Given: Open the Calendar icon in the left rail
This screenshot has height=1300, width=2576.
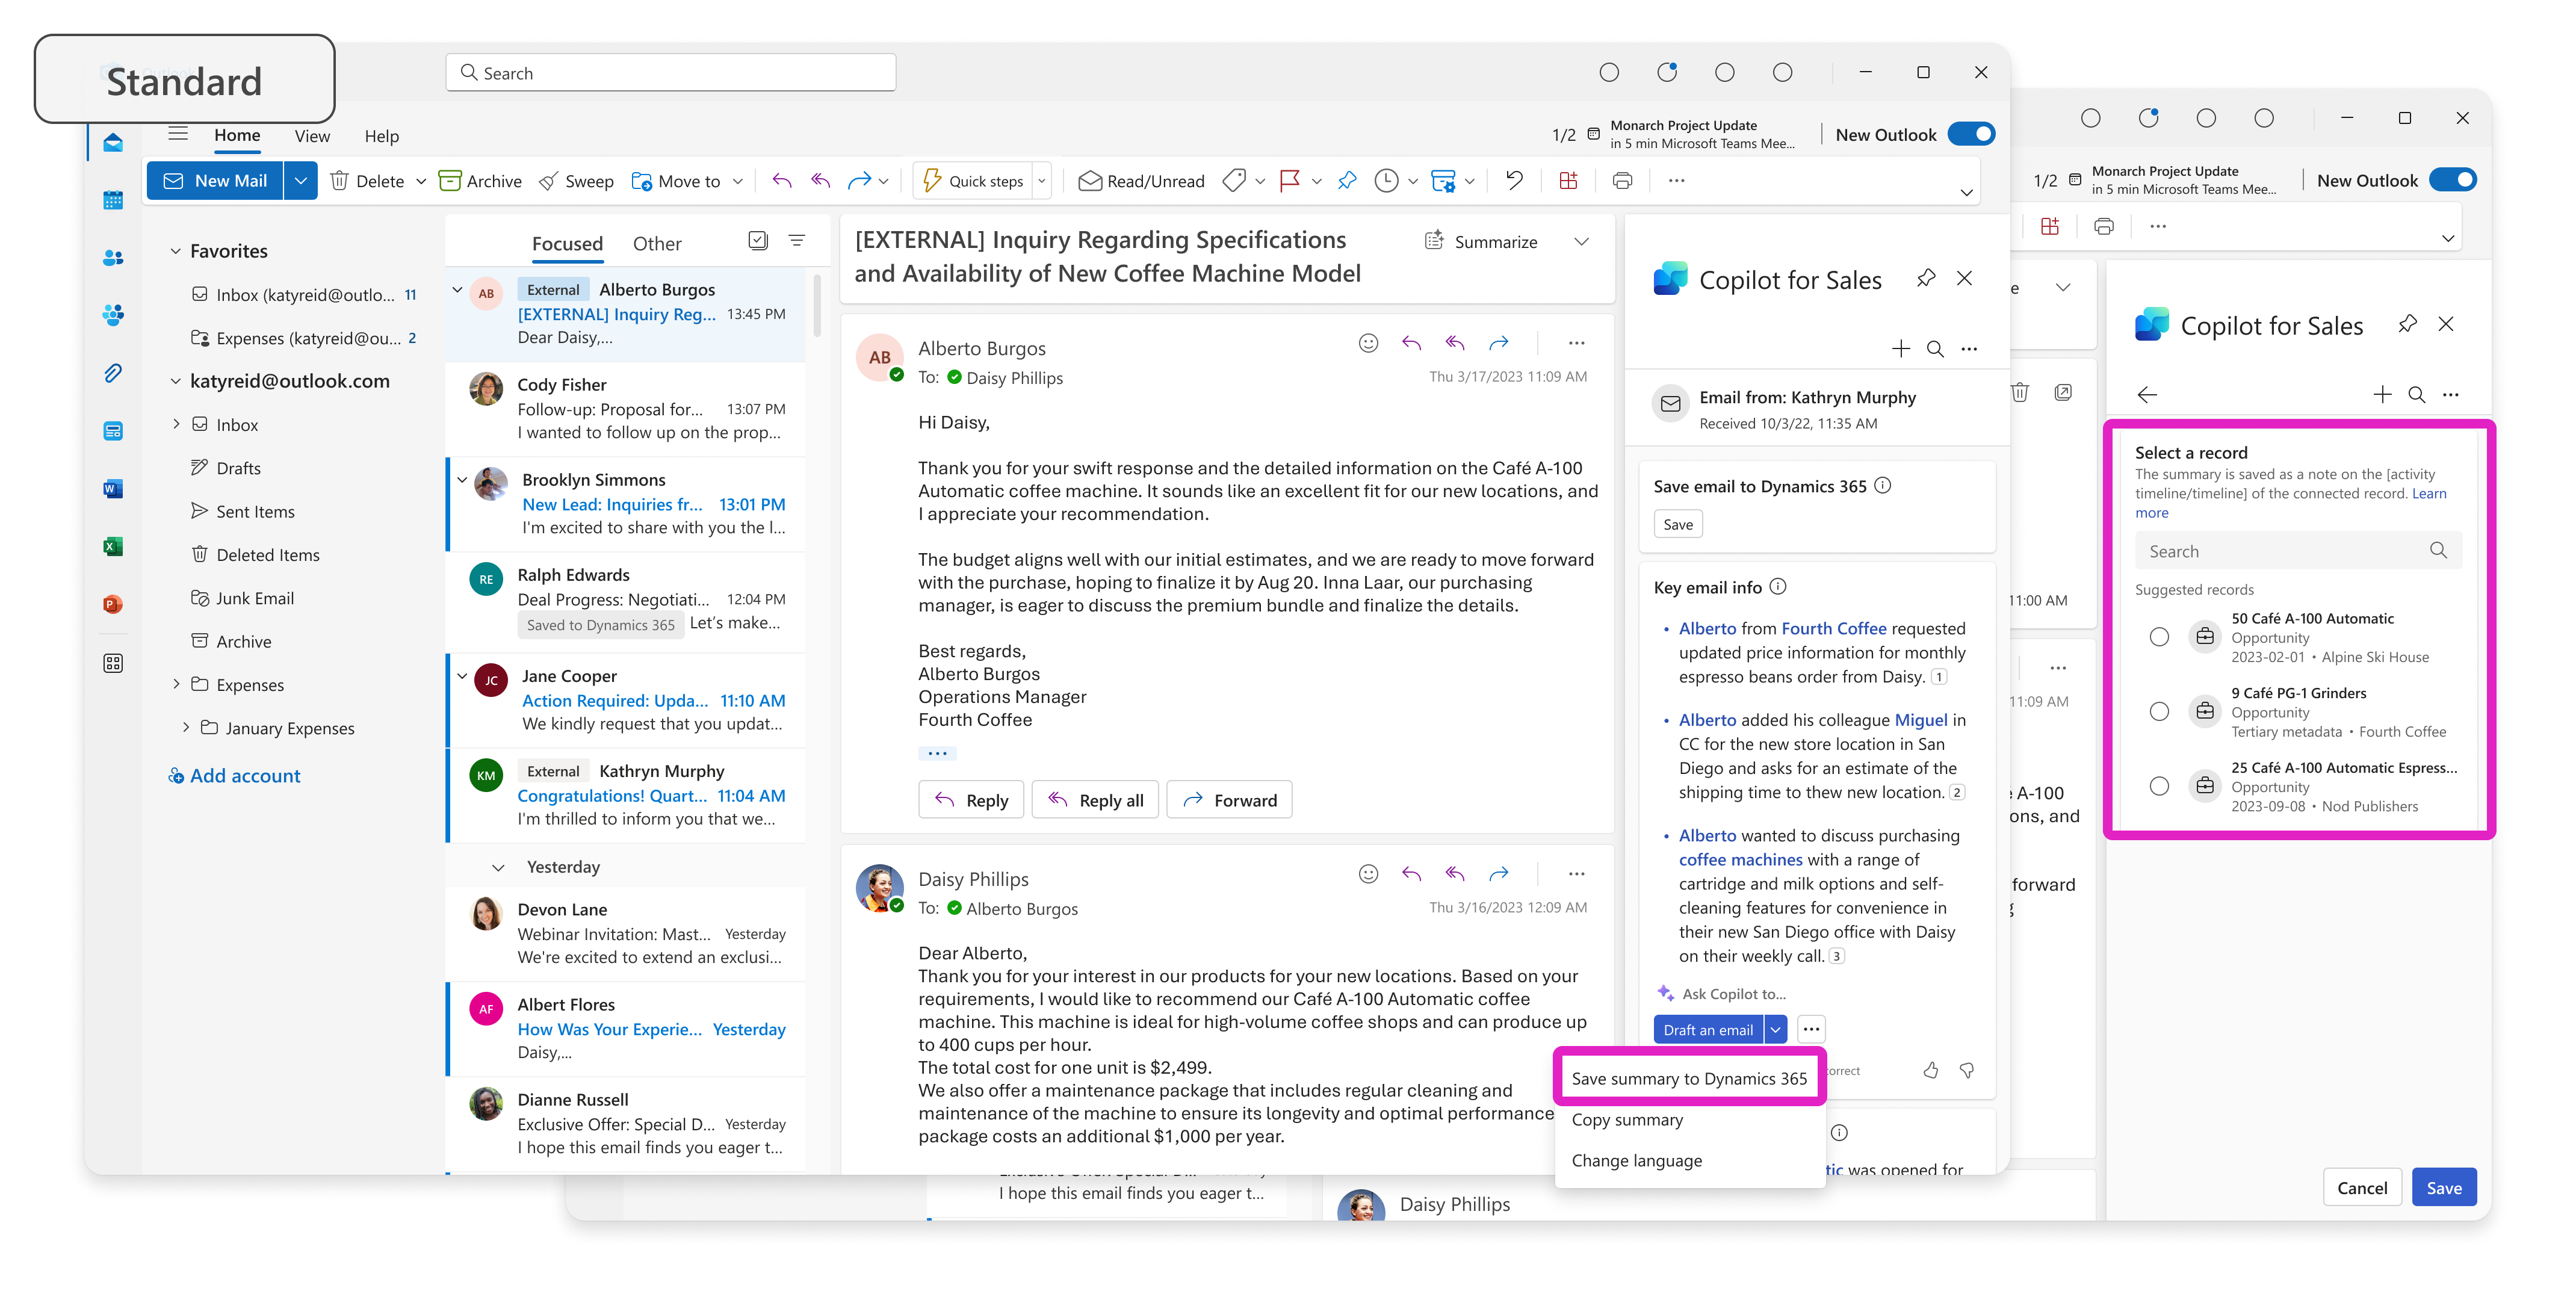Looking at the screenshot, I should click(113, 200).
